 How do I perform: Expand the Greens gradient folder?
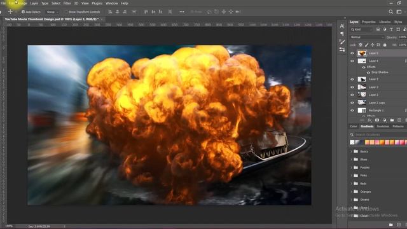352,200
